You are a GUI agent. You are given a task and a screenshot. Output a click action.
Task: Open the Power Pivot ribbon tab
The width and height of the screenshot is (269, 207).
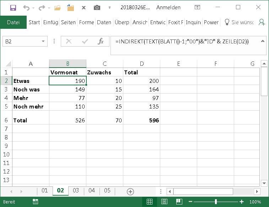[211, 22]
